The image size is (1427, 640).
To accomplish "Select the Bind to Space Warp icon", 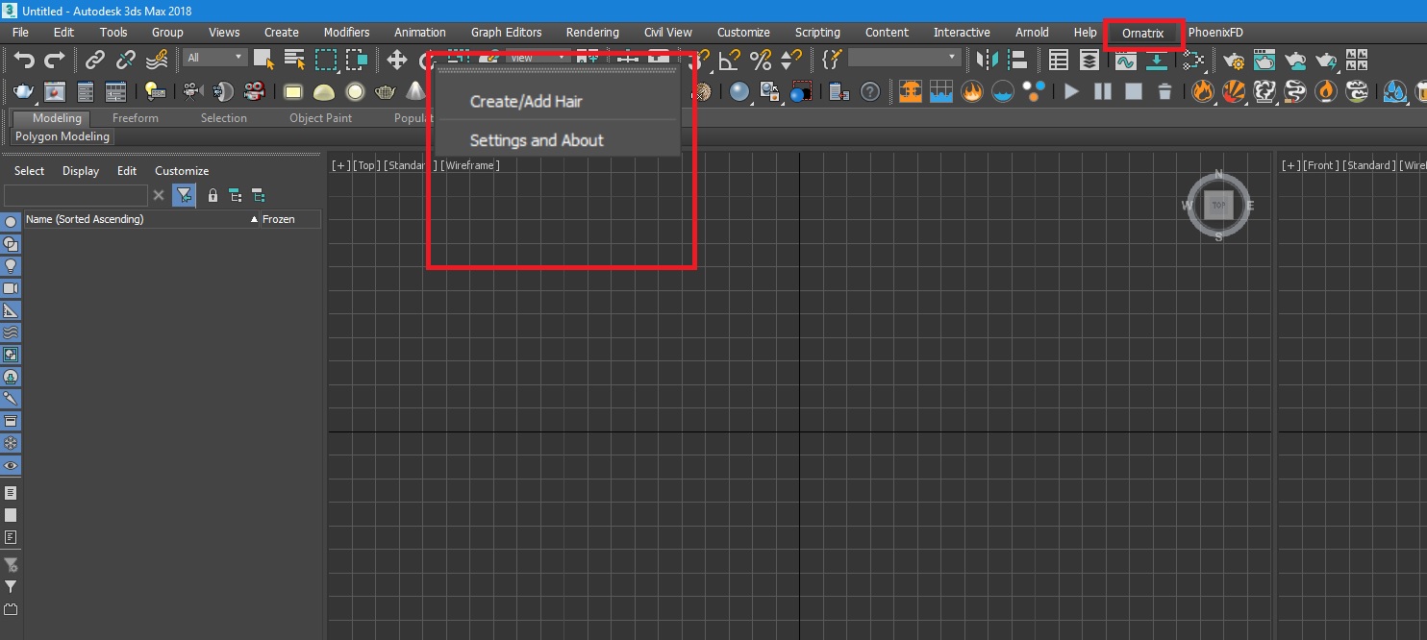I will pos(157,60).
